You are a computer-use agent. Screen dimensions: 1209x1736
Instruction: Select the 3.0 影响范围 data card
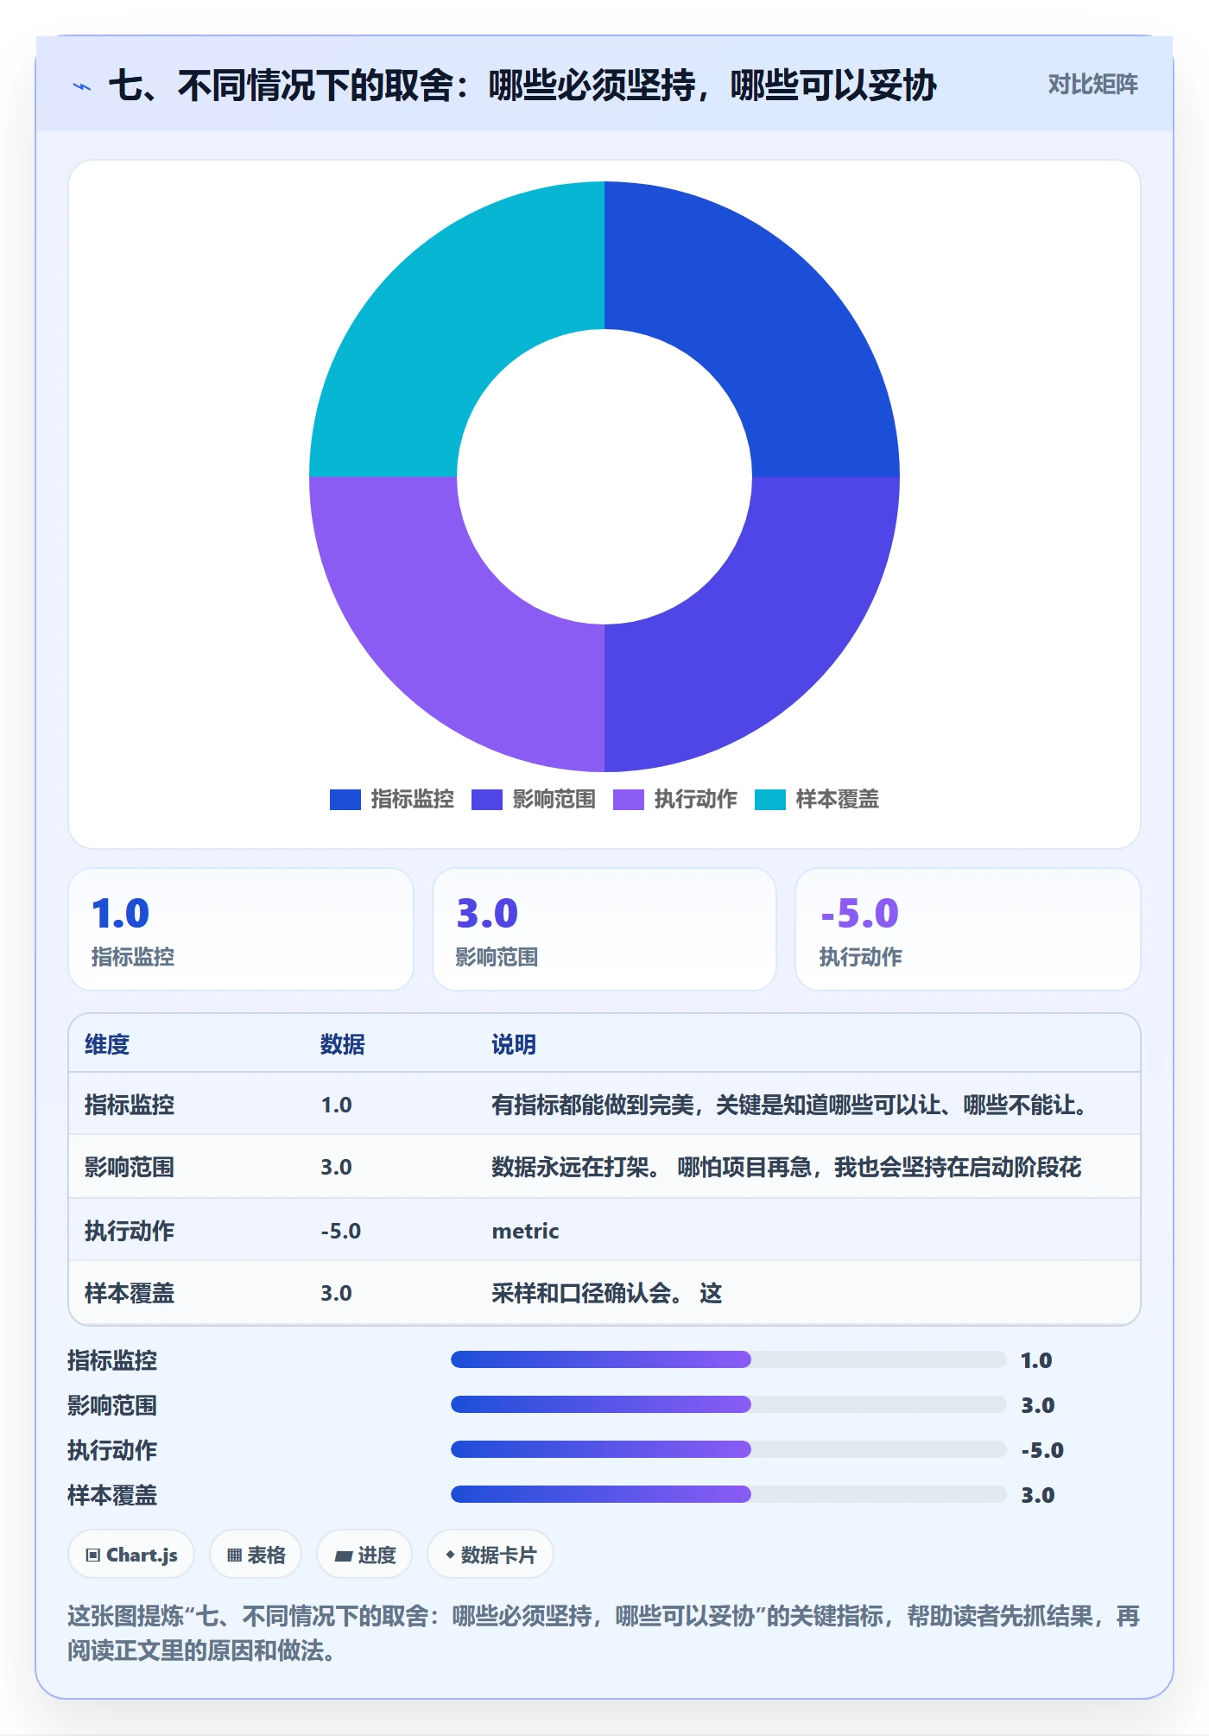pos(604,929)
